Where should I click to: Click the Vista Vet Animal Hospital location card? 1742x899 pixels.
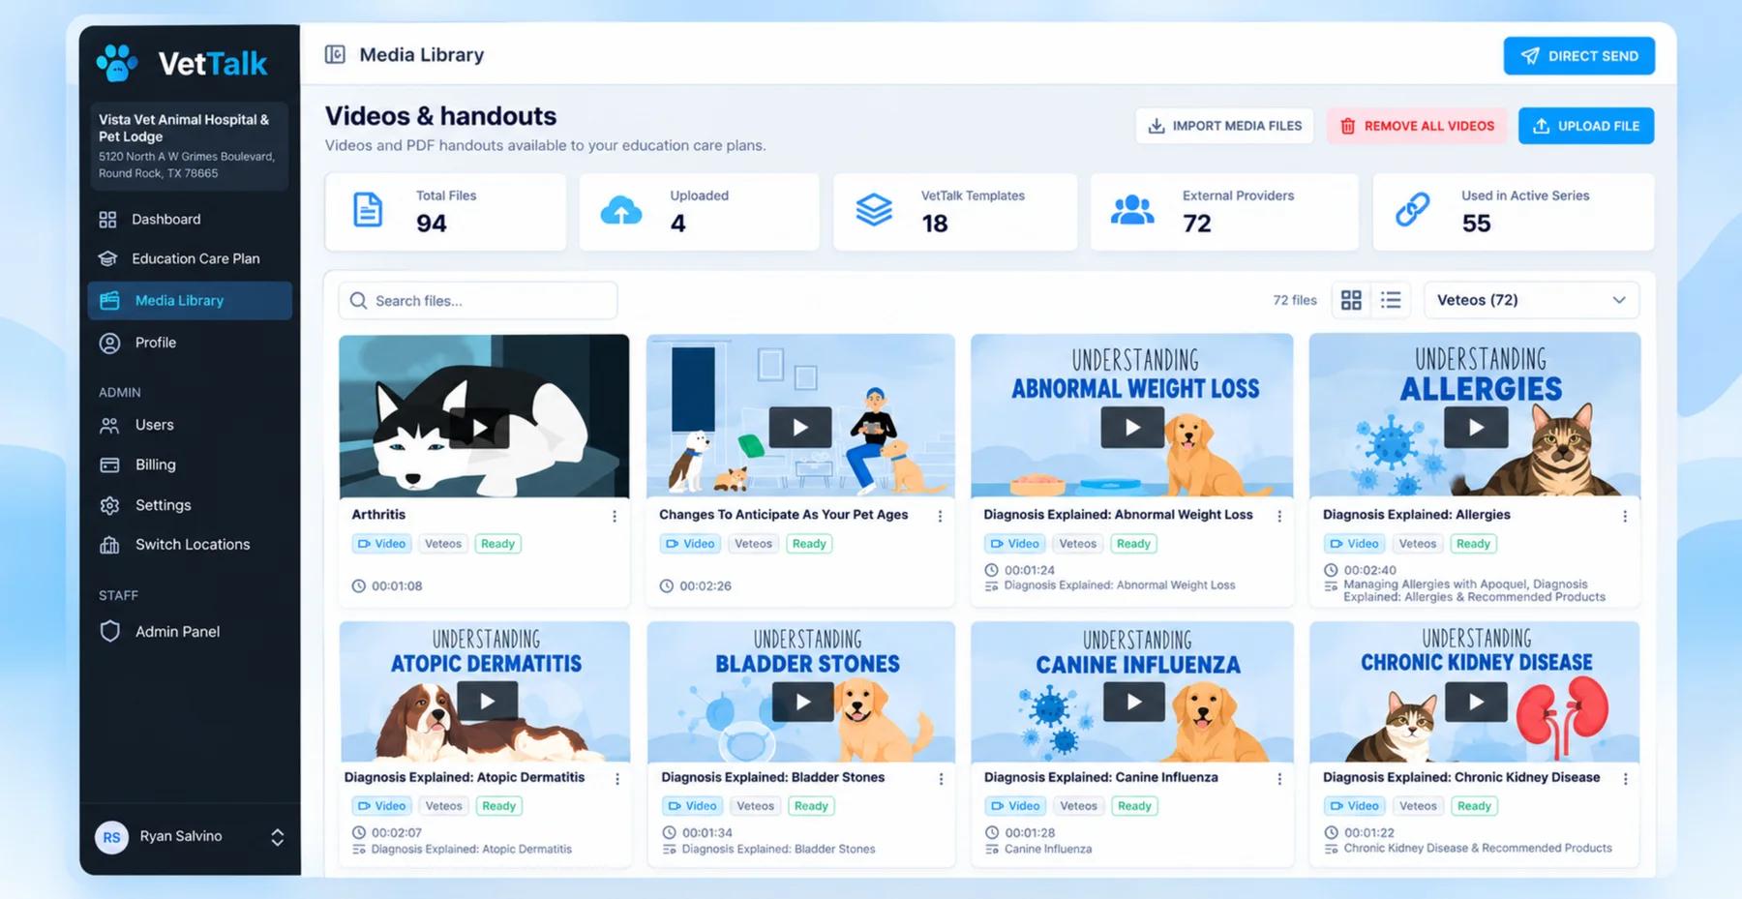pos(190,145)
